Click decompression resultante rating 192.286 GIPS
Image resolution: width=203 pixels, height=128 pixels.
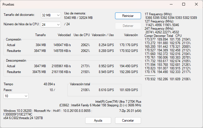129,72
